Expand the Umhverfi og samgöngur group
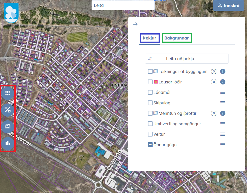 coord(223,124)
